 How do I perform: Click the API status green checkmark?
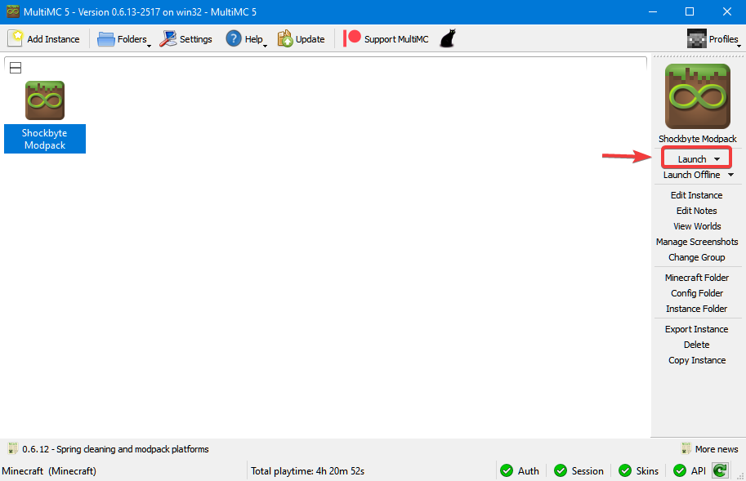pos(680,470)
